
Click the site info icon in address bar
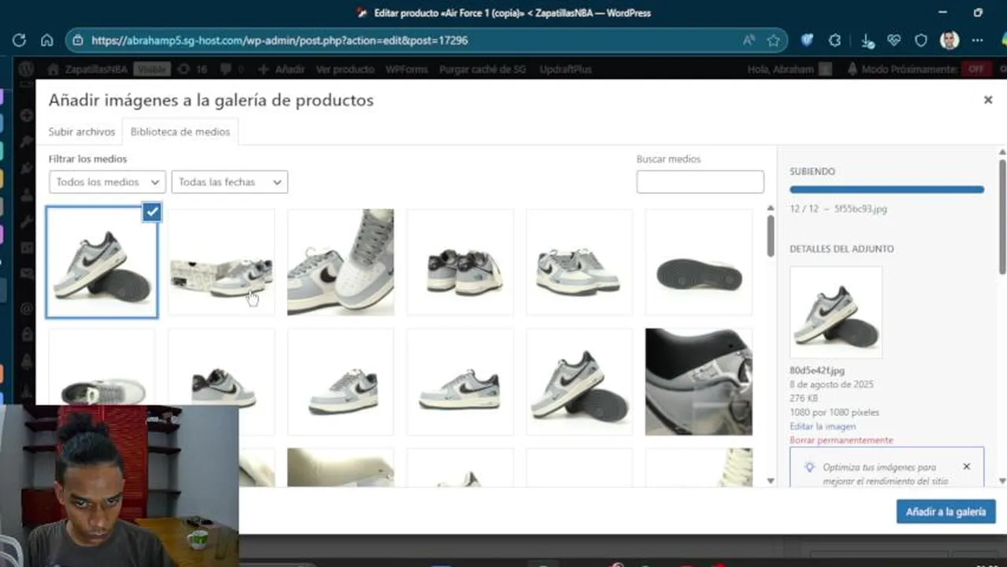pyautogui.click(x=76, y=40)
